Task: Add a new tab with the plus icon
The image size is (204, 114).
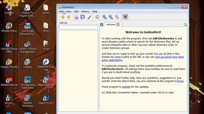Action: pyautogui.click(x=102, y=25)
